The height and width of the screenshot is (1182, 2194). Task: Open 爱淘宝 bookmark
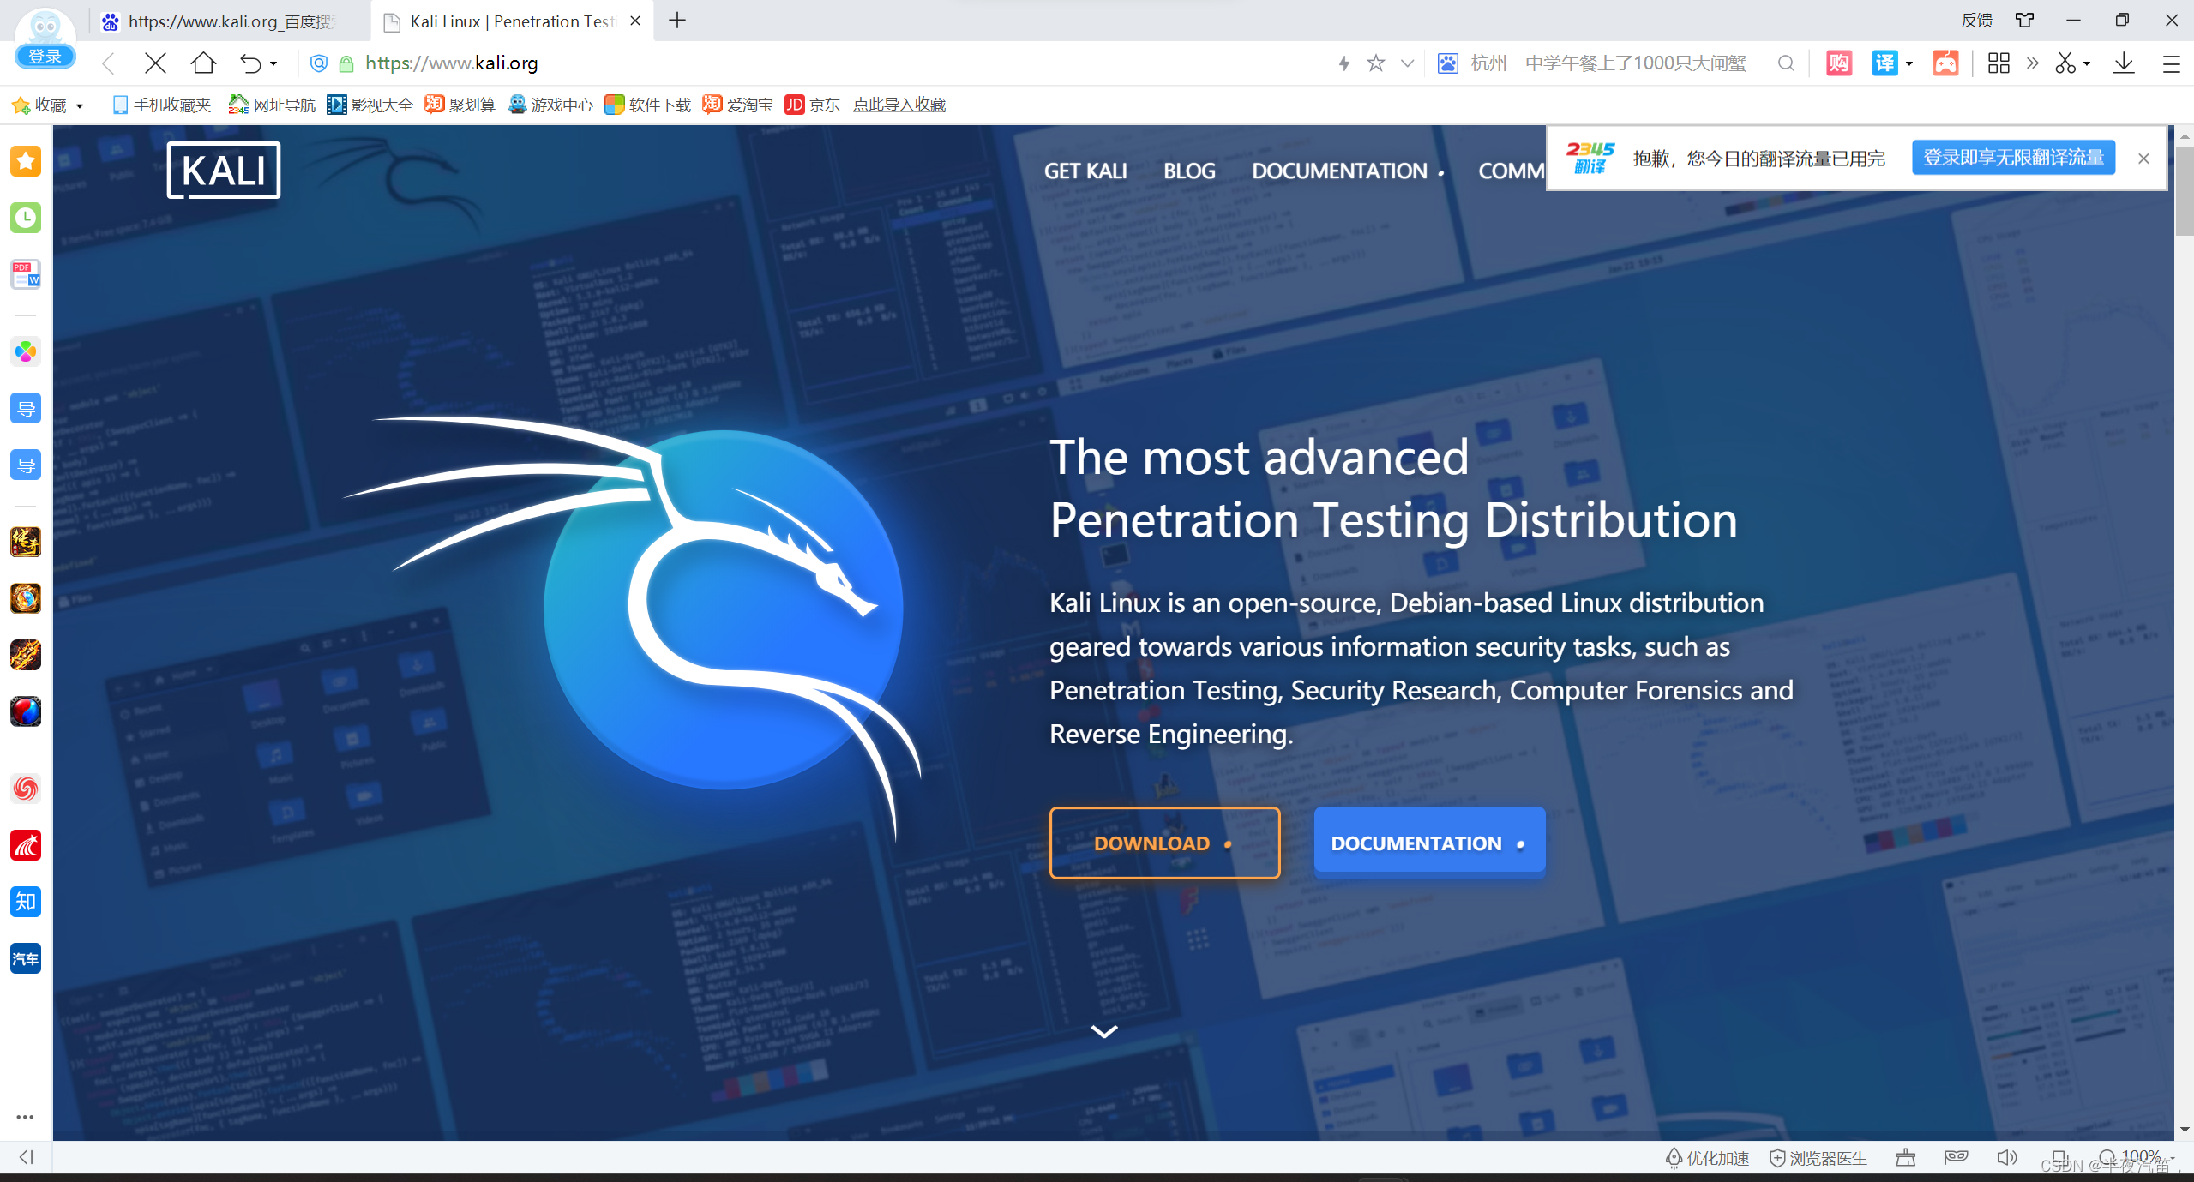[x=737, y=105]
